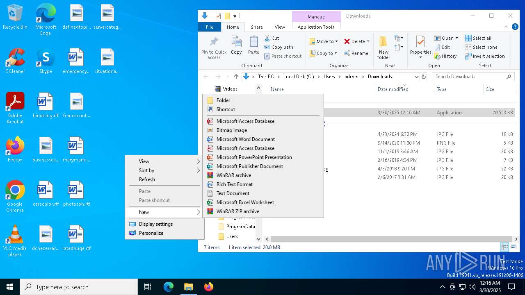The image size is (525, 295).
Task: Go up one folder level arrow
Action: (236, 77)
